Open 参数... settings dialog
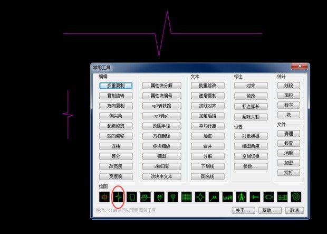The height and width of the screenshot is (234, 327). pos(251,166)
